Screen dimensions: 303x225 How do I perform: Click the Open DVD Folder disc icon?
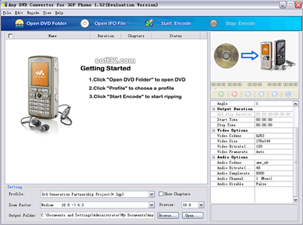pyautogui.click(x=19, y=23)
